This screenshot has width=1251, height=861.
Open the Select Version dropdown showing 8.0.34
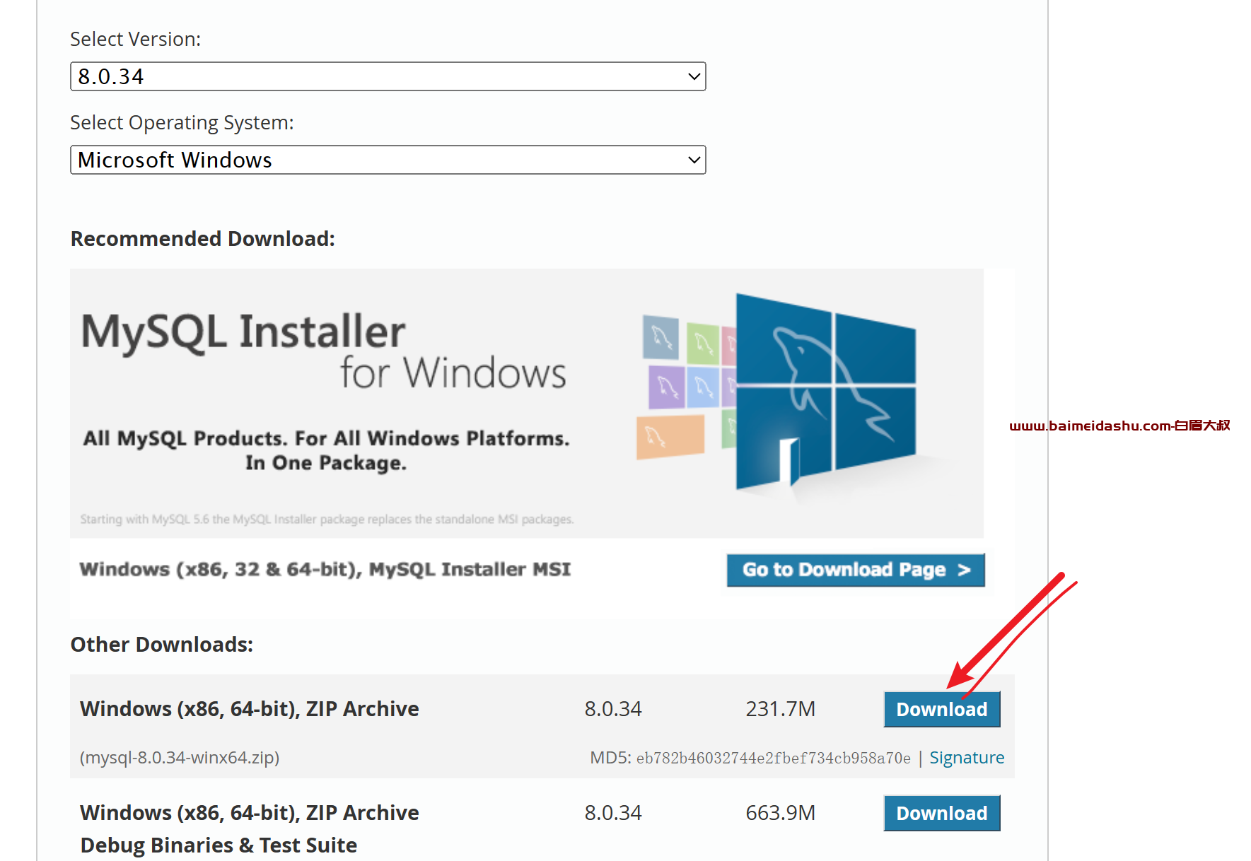[388, 76]
